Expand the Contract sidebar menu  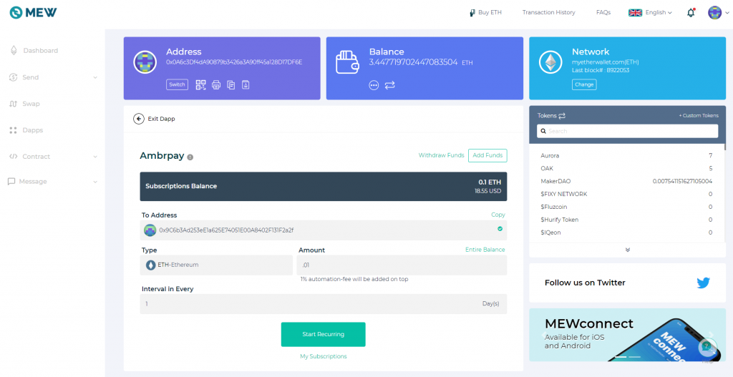pos(53,157)
